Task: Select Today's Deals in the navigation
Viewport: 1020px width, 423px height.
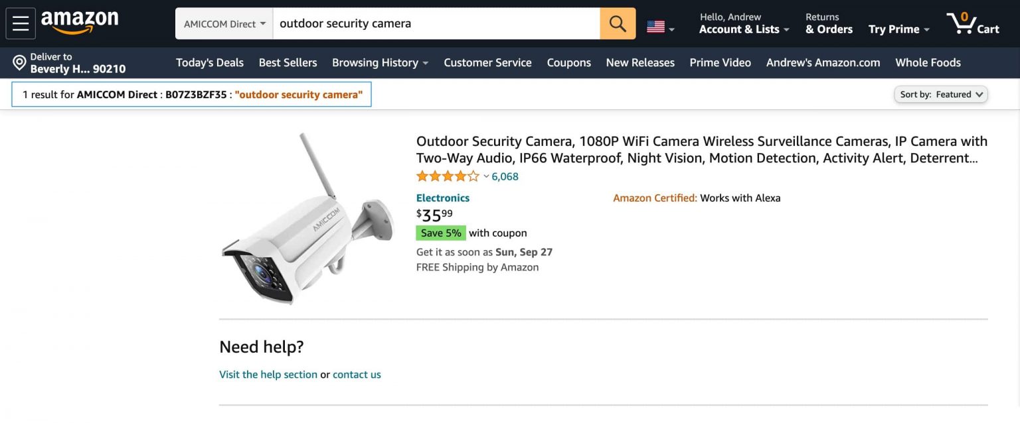Action: point(209,62)
